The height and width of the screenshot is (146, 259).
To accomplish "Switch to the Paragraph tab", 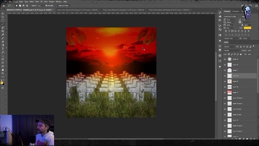I will (x=236, y=11).
